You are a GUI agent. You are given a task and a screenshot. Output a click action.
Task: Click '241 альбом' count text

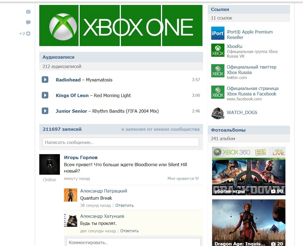click(x=223, y=138)
